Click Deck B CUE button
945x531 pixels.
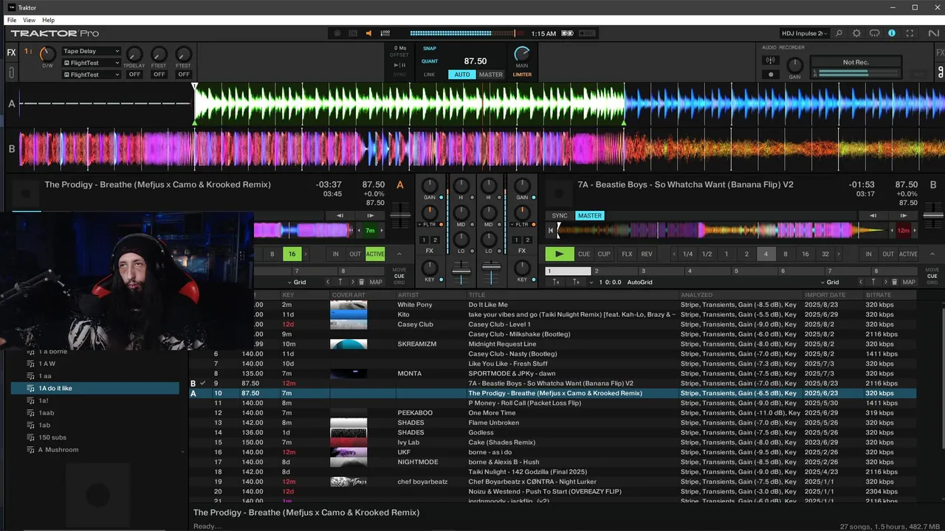(x=584, y=254)
